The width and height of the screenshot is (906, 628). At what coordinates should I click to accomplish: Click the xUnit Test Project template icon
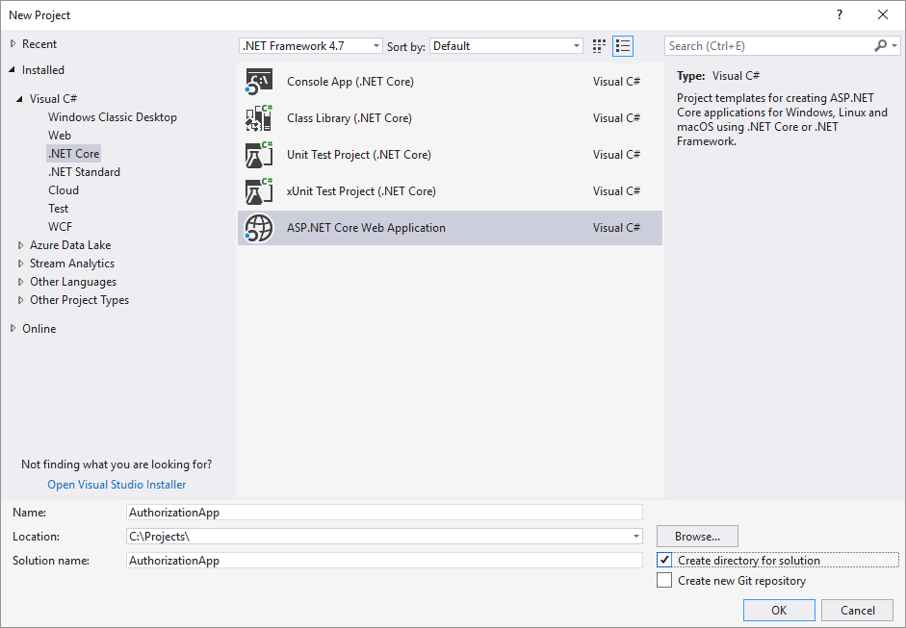click(x=259, y=191)
